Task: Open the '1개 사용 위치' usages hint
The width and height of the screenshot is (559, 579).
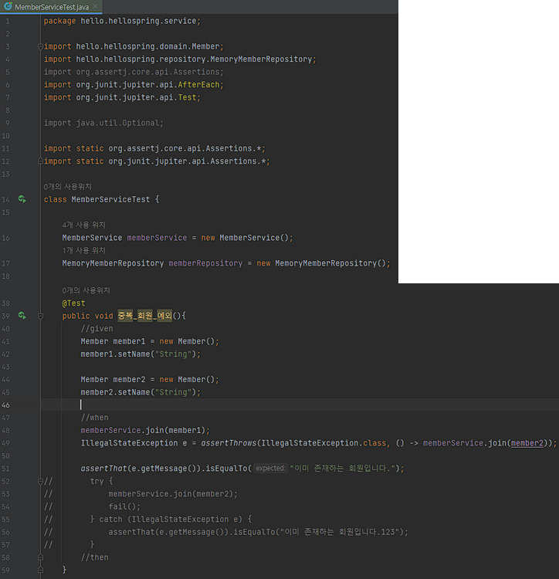Action: (x=84, y=250)
